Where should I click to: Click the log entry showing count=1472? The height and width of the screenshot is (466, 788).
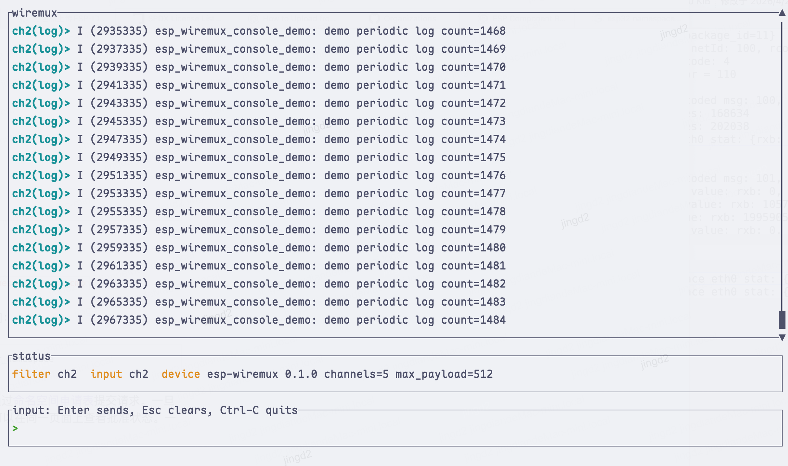259,103
